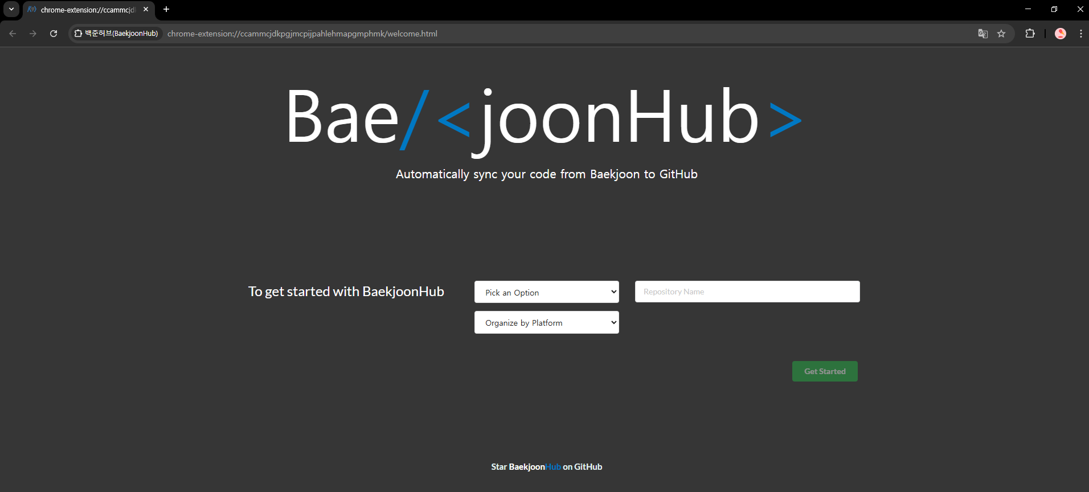
Task: Open the tab search dropdown arrow
Action: click(11, 9)
